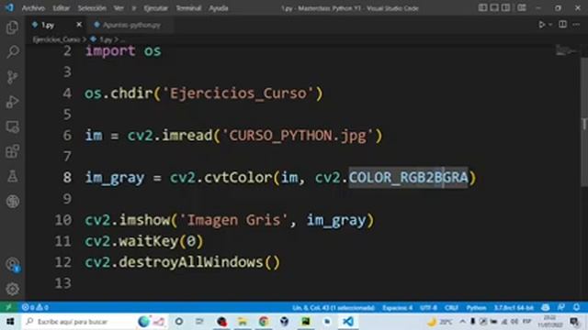Change the Espacios: 4 indentation setting
This screenshot has width=588, height=330.
point(398,308)
